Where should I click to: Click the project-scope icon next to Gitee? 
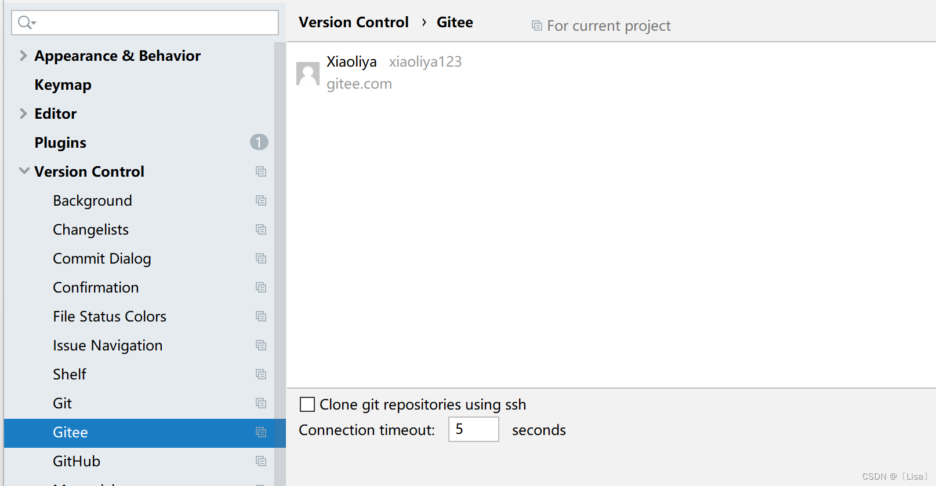tap(260, 432)
